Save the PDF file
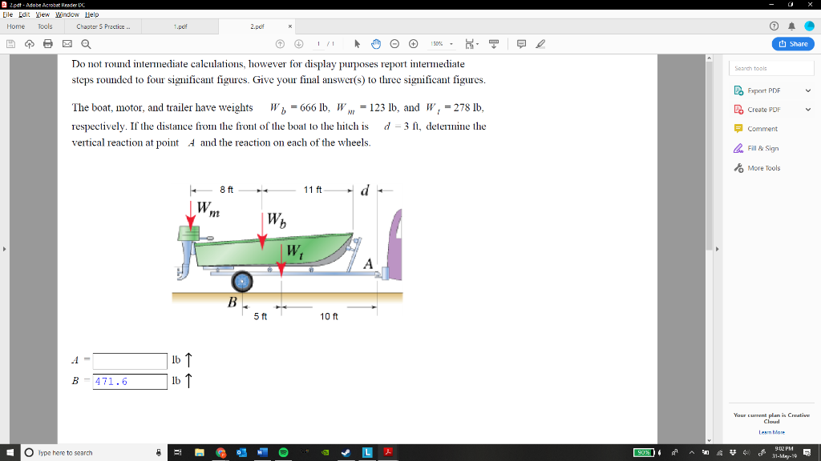Image resolution: width=821 pixels, height=461 pixels. tap(10, 44)
